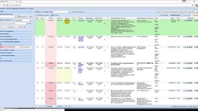The image size is (198, 111).
Task: Click the Действия column header
Action: (191, 18)
